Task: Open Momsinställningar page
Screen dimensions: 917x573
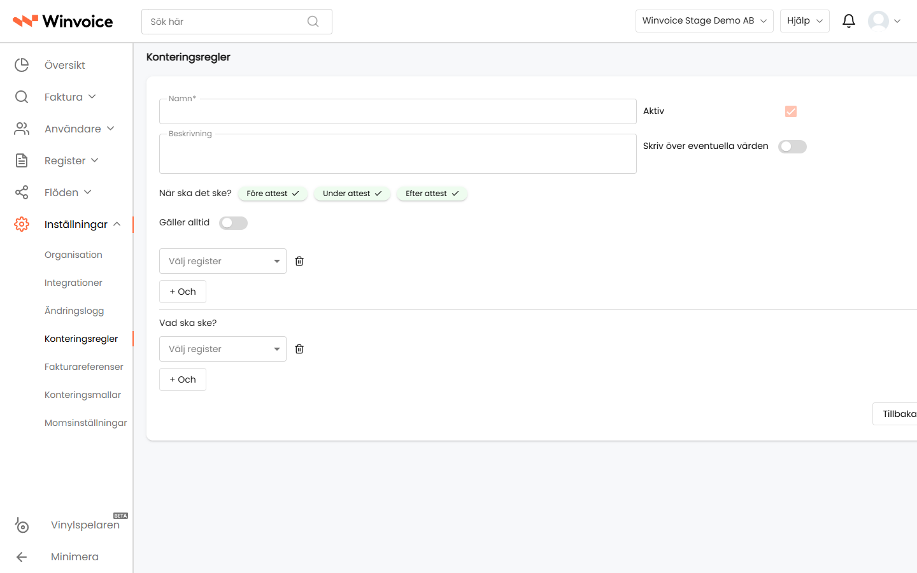Action: click(x=86, y=423)
